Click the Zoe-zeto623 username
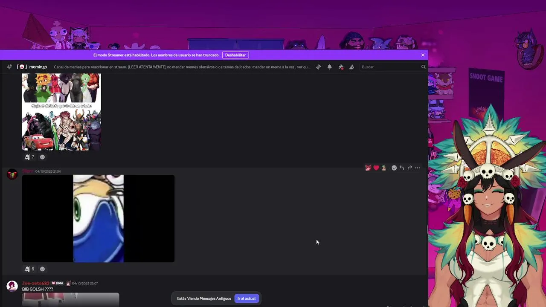Image resolution: width=546 pixels, height=307 pixels. [35, 283]
